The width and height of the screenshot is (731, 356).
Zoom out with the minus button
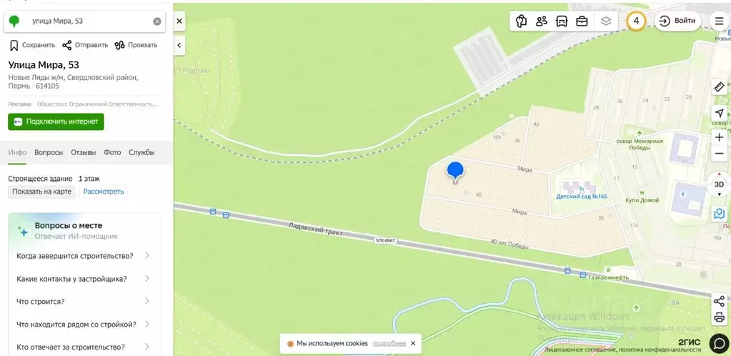(x=719, y=154)
